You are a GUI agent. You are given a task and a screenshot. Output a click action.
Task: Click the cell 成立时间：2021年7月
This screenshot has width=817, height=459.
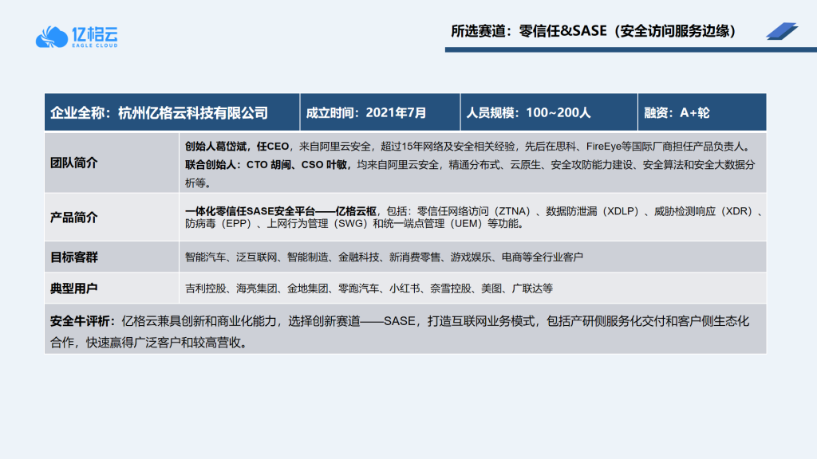[381, 112]
